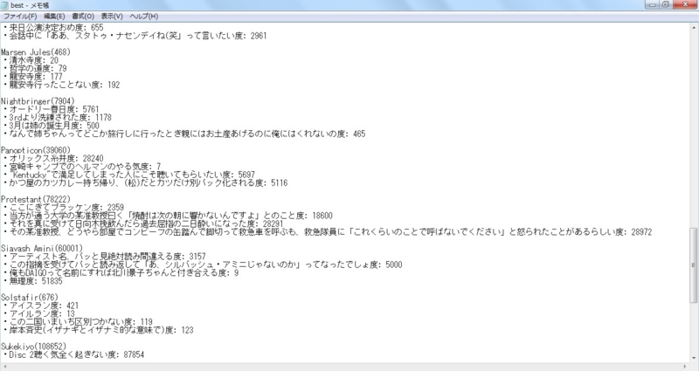Click the Notepad icon in title bar
Screen dimensions: 699x371
tap(5, 5)
